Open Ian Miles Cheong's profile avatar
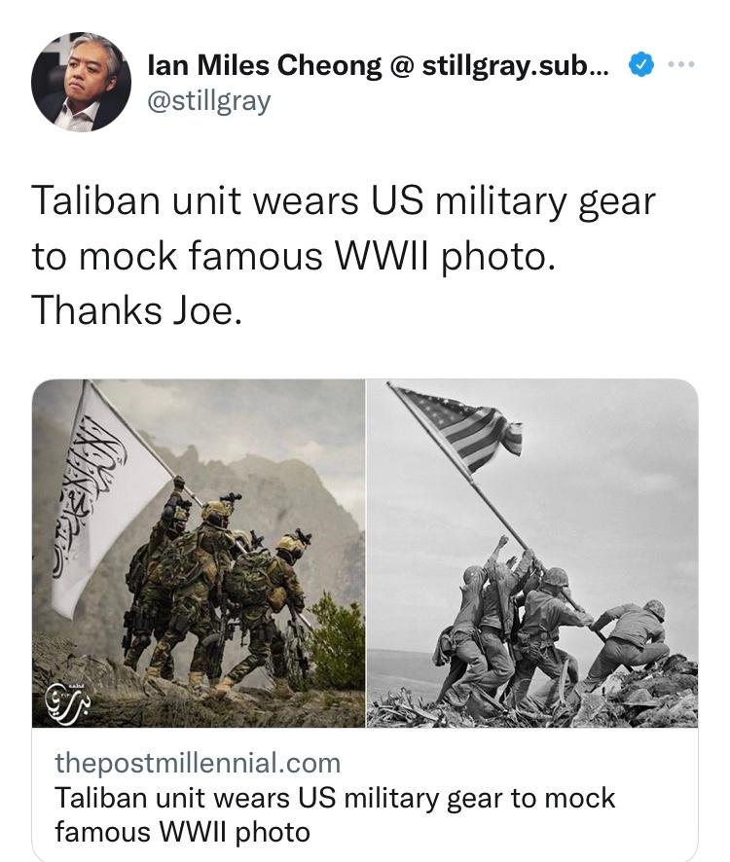This screenshot has width=730, height=862. tap(82, 82)
